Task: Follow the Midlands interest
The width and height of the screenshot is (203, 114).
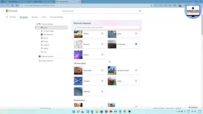Action: pos(102,92)
